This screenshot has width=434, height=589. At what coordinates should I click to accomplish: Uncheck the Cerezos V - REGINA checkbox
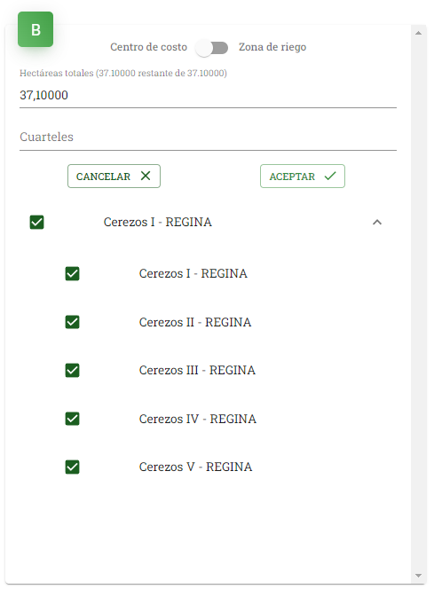pos(72,467)
